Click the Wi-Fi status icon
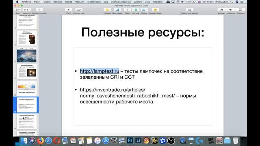This screenshot has height=146, width=260. click(178, 2)
